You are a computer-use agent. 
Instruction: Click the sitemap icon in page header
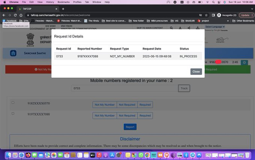[198, 28]
